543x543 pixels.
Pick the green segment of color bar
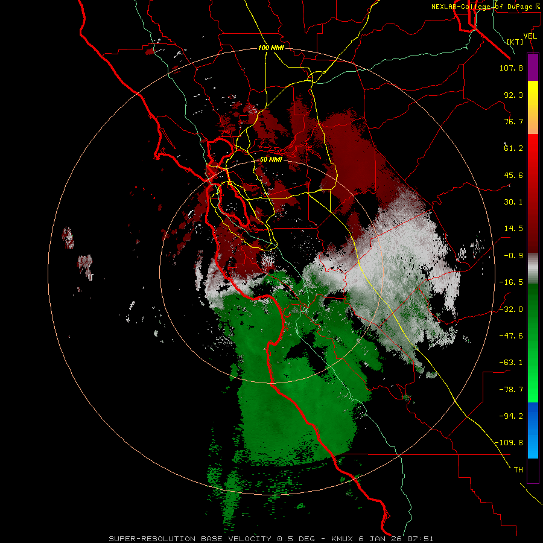pos(533,343)
